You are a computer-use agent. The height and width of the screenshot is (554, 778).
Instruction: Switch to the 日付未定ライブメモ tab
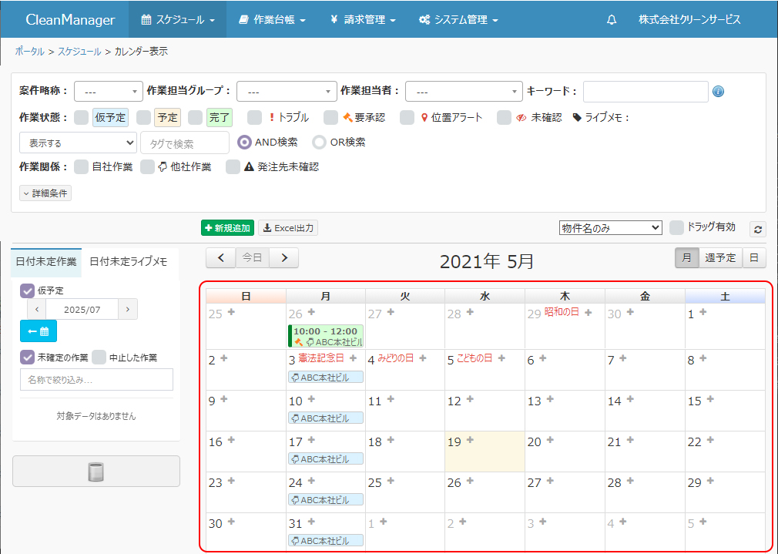point(128,262)
